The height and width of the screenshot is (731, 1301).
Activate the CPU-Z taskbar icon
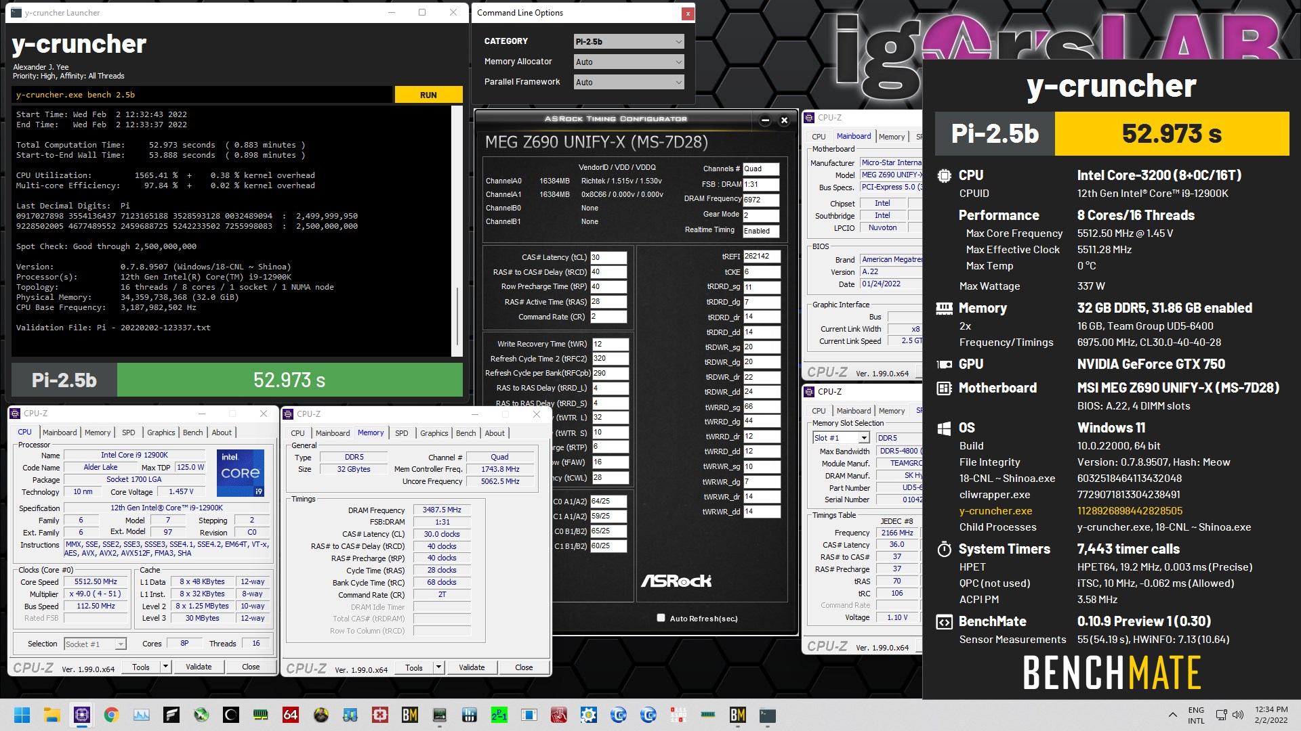click(81, 715)
